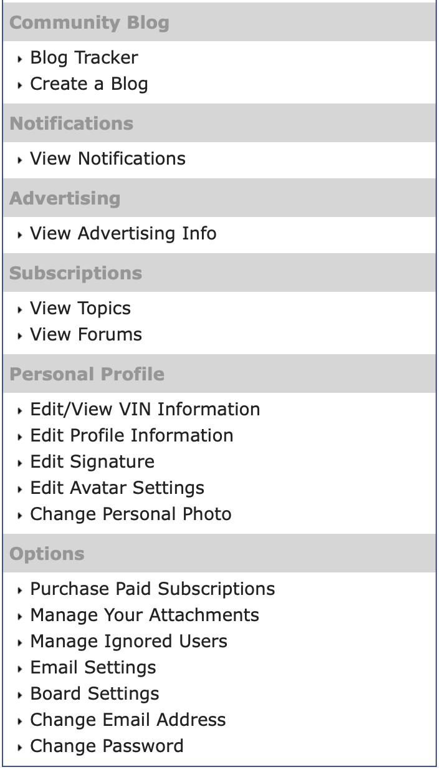The height and width of the screenshot is (772, 440).
Task: Click Create a Blog
Action: pyautogui.click(x=89, y=84)
